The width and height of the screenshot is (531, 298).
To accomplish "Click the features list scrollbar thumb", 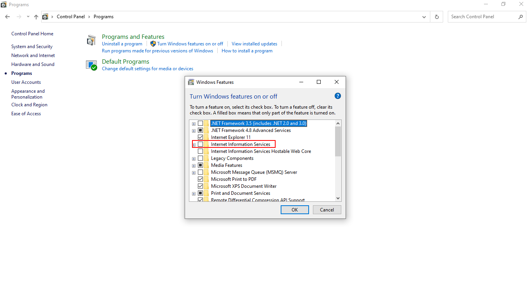I will [338, 141].
